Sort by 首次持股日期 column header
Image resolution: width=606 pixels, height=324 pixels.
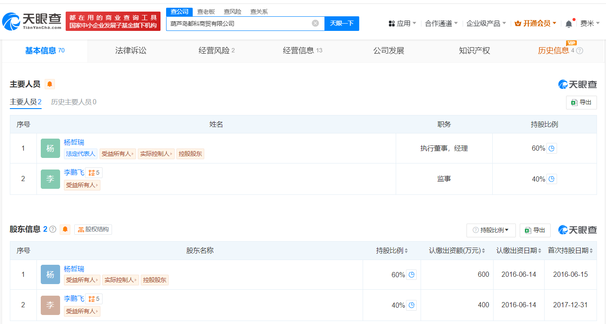pyautogui.click(x=570, y=251)
